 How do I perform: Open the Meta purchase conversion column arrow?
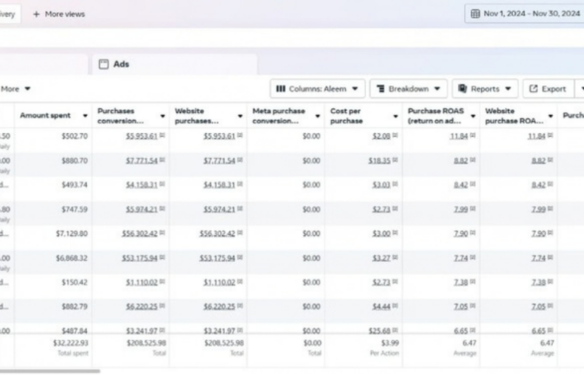point(318,116)
